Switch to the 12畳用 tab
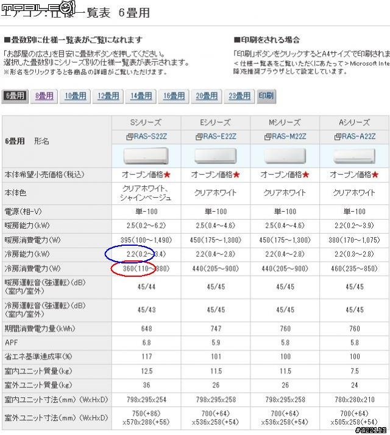Image resolution: width=390 pixels, height=435 pixels. click(x=108, y=96)
